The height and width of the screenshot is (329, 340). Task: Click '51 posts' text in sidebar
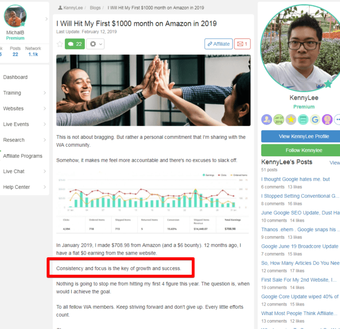(269, 170)
